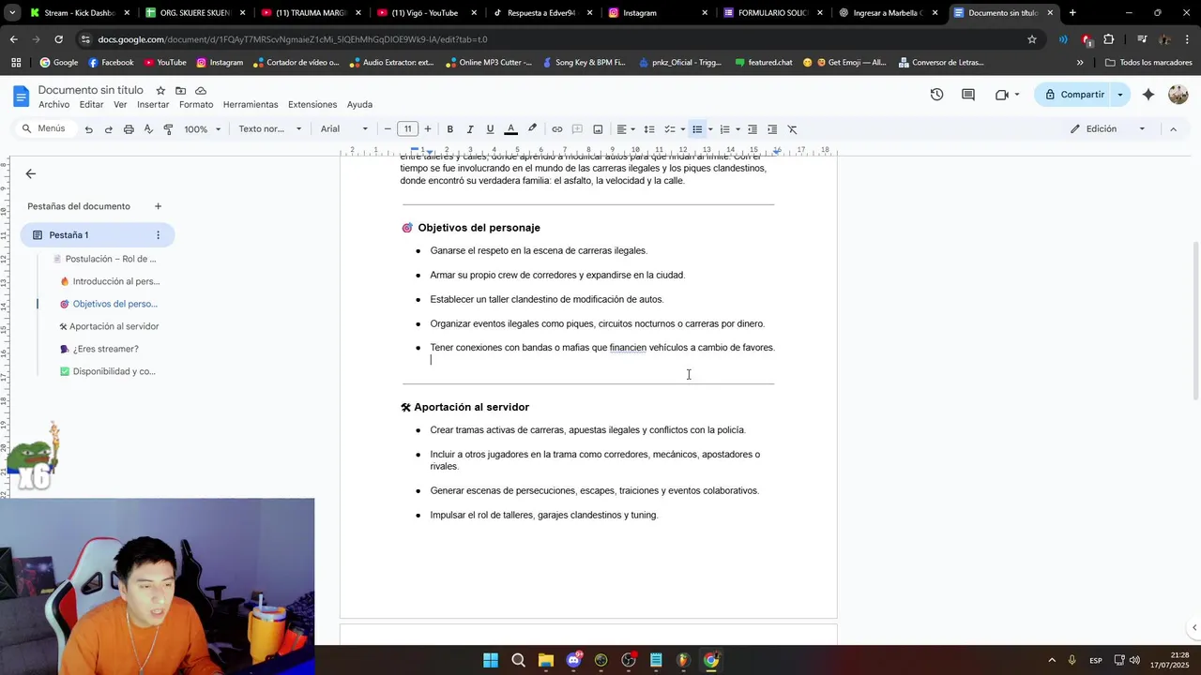Toggle the bulleted list

[x=697, y=129]
